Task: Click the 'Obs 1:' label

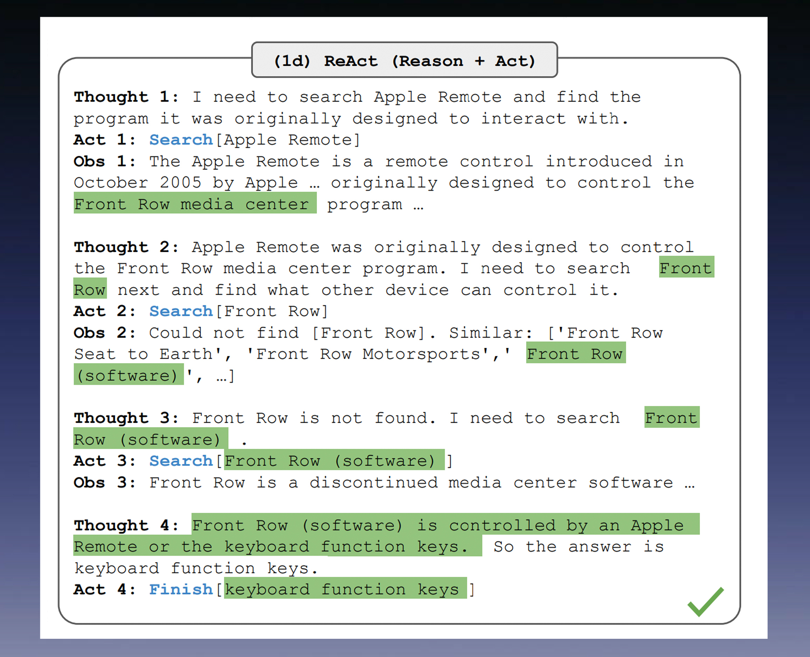Action: [104, 161]
